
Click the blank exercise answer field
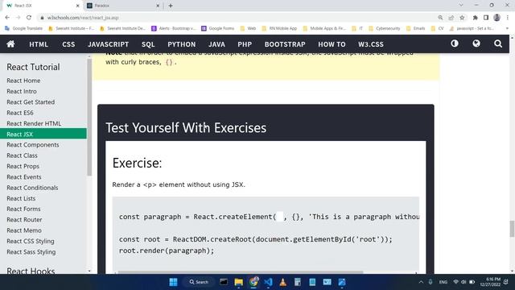[x=280, y=217]
